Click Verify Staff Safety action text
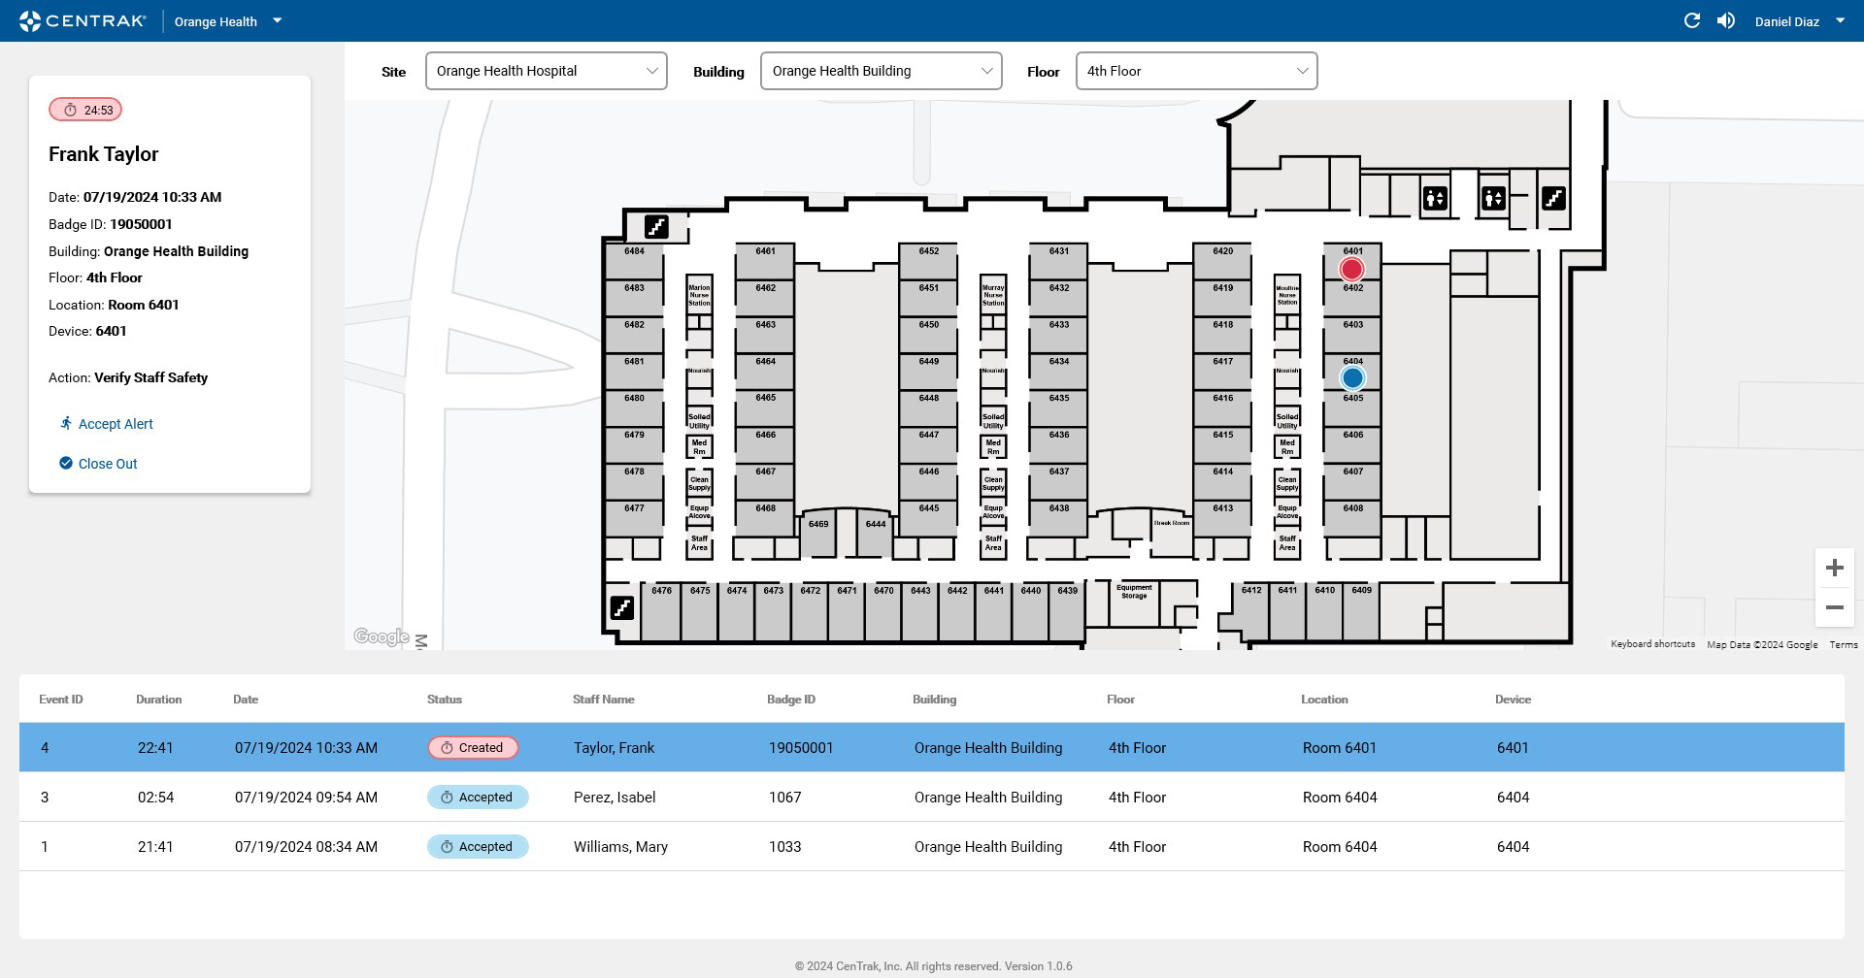 point(150,377)
